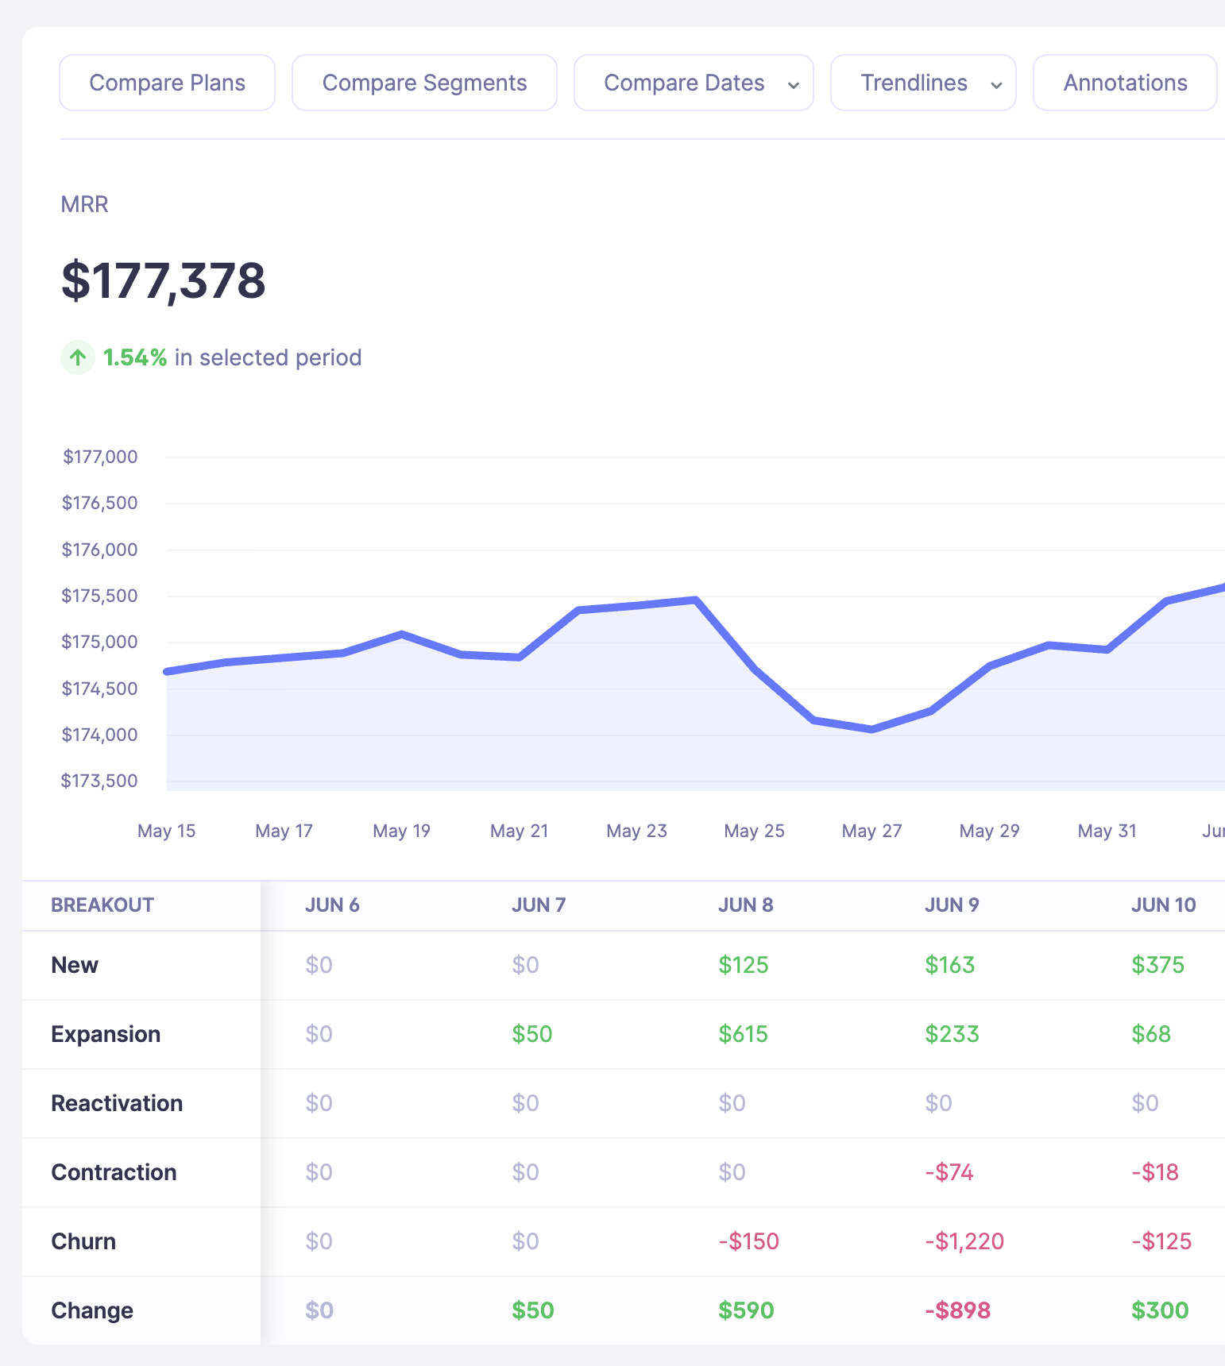Click the $233 Expansion value
This screenshot has width=1225, height=1366.
click(x=952, y=1034)
